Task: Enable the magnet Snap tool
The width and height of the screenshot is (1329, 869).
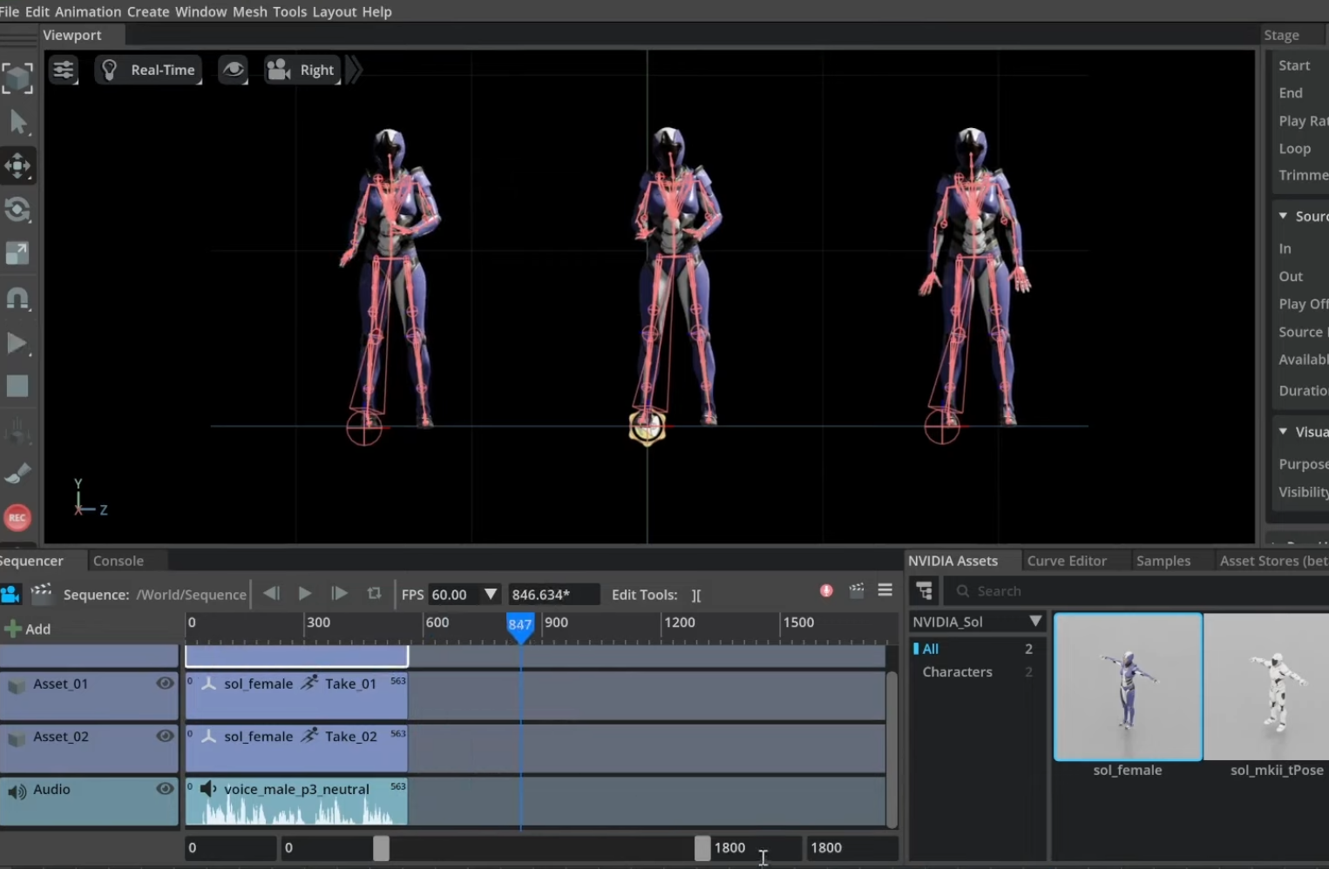Action: [x=17, y=299]
